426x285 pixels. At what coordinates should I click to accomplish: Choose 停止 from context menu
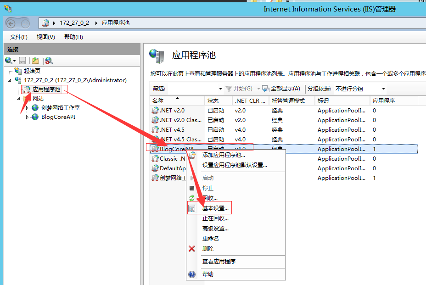point(208,188)
